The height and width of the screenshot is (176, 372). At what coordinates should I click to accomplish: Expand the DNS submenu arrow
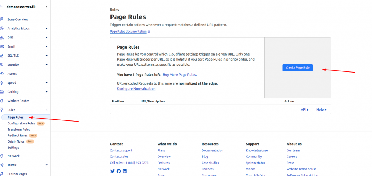click(x=46, y=37)
